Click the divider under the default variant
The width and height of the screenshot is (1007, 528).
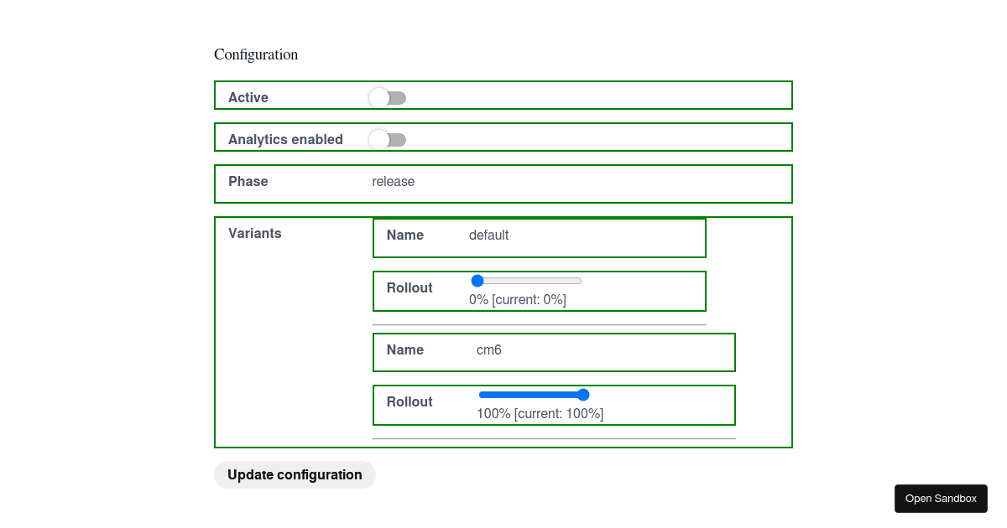tap(539, 324)
